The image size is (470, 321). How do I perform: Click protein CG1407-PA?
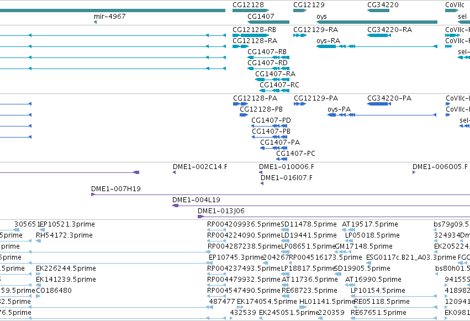[x=280, y=143]
